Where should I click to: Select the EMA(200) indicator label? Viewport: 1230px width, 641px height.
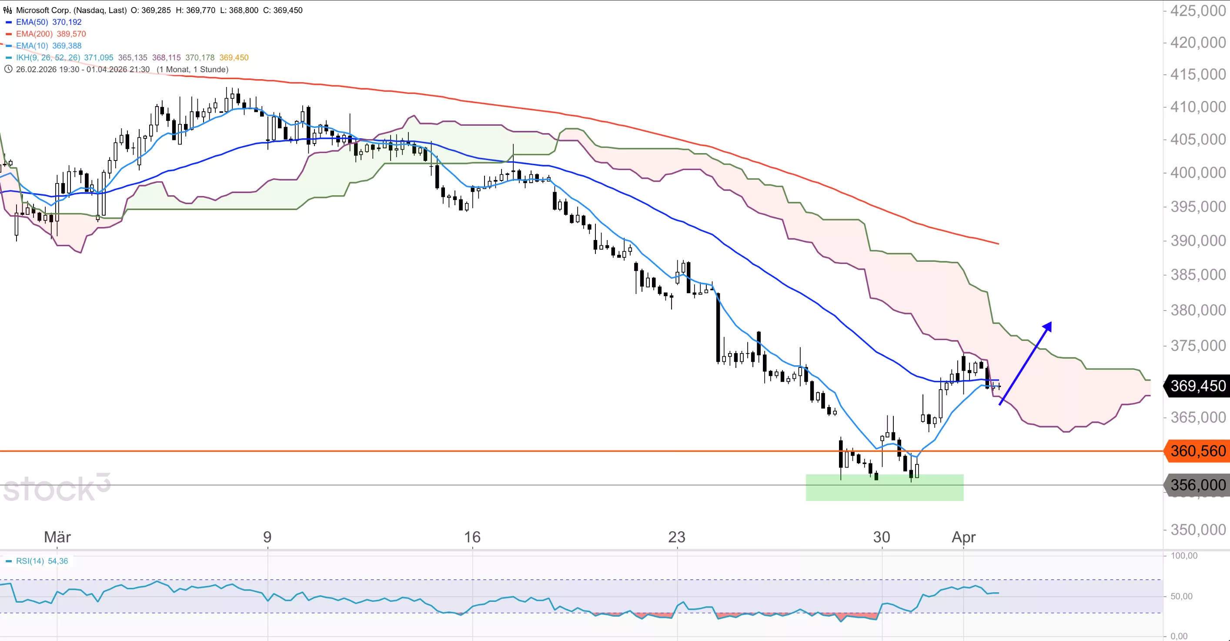coord(34,34)
